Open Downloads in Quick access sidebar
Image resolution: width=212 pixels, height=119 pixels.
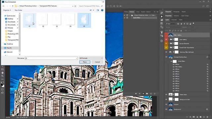(11, 22)
